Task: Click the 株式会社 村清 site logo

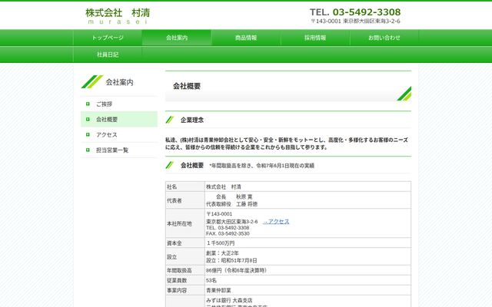Action: (x=118, y=16)
